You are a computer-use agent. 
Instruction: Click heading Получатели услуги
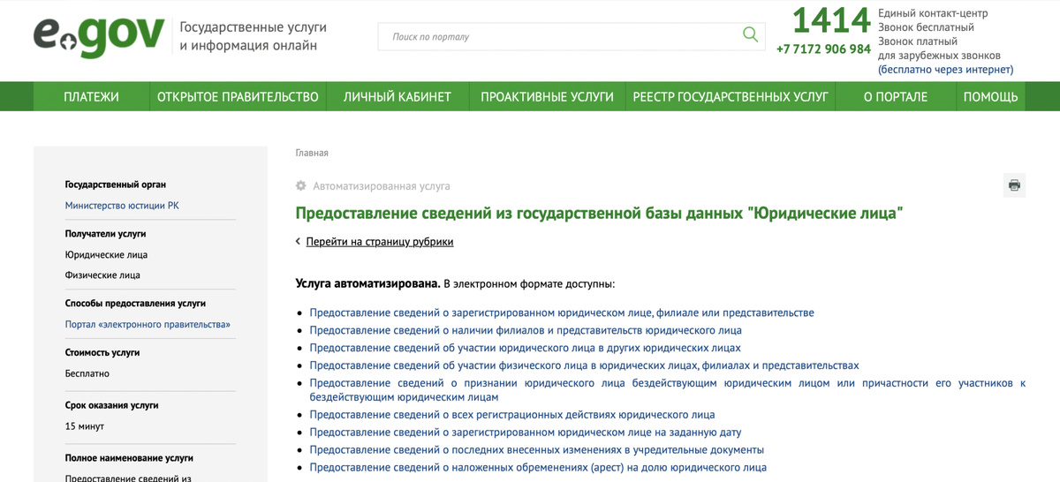(x=106, y=234)
